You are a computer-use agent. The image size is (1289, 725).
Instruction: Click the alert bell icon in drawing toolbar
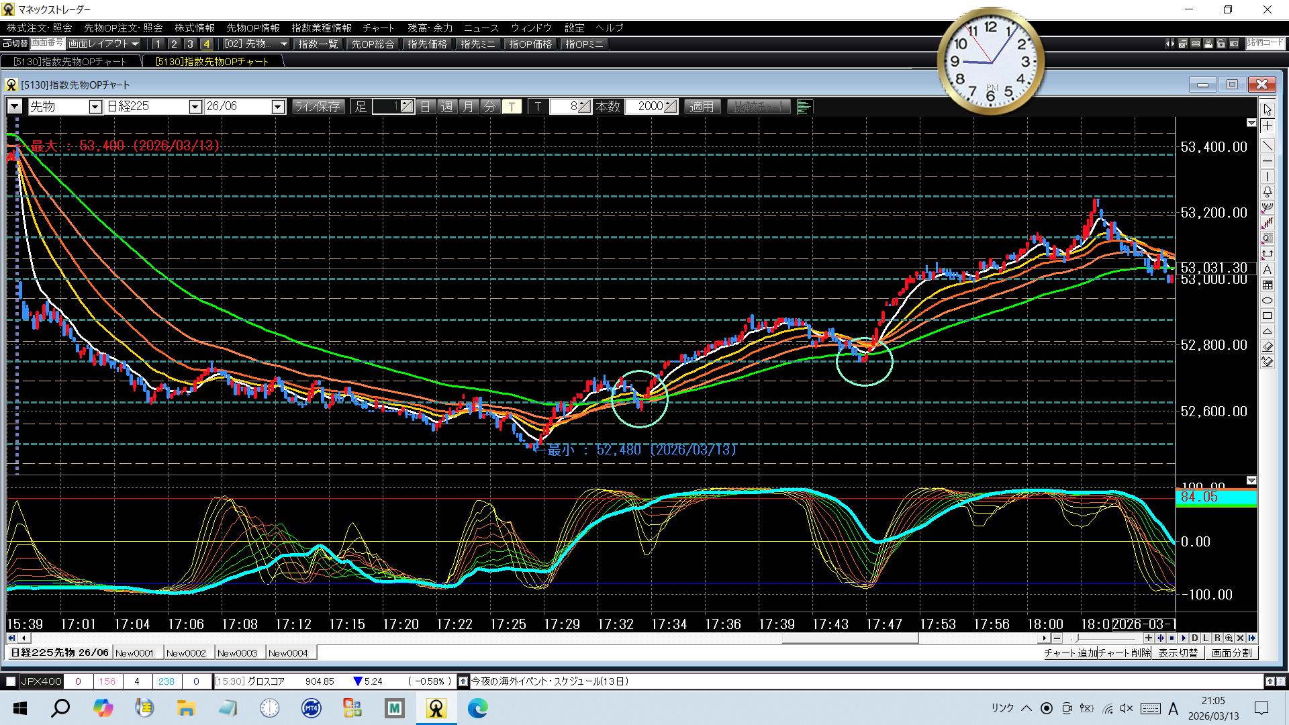pyautogui.click(x=1267, y=192)
